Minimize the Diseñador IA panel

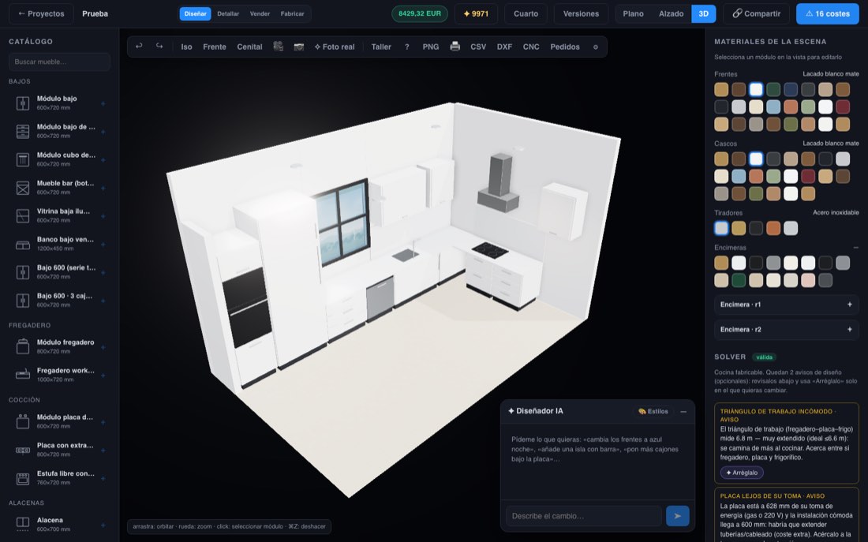tap(683, 411)
